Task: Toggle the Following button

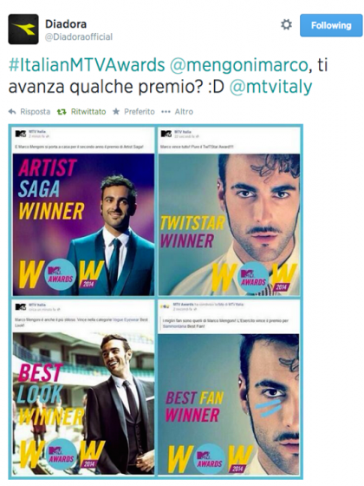Action: click(331, 25)
